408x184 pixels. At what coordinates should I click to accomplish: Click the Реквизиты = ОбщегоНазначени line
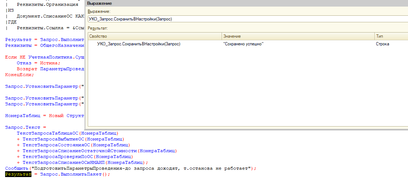45,46
